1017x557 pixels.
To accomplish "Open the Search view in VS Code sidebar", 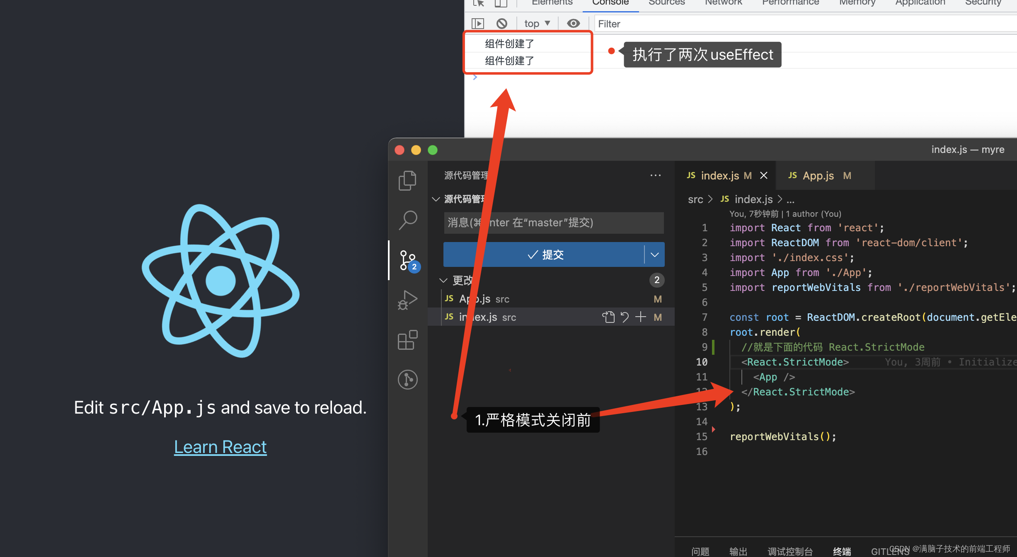I will coord(408,220).
